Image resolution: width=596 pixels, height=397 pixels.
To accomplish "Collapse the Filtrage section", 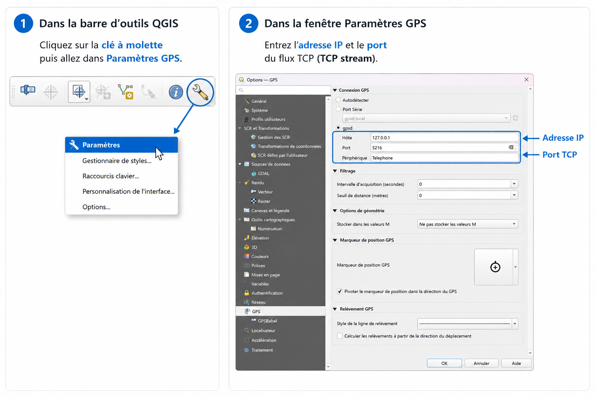I will (335, 171).
